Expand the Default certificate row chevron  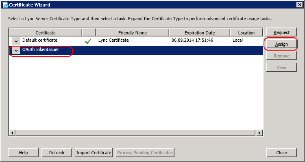[x=16, y=41]
